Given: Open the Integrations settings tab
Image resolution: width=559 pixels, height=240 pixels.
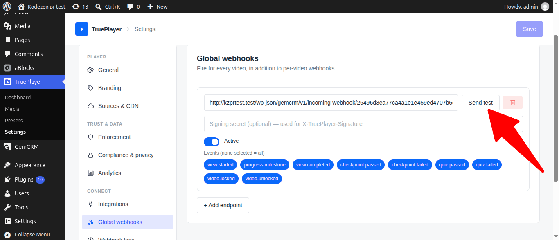Looking at the screenshot, I should [x=128, y=204].
